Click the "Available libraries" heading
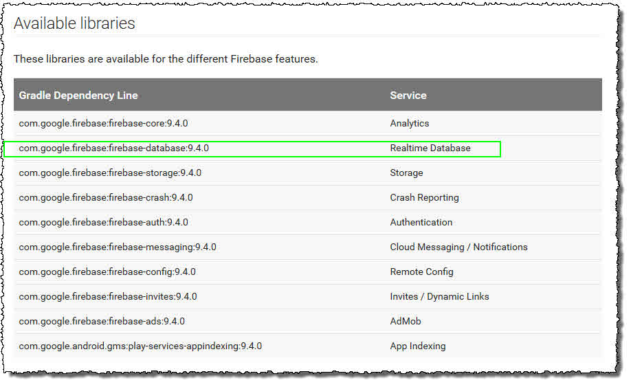 point(74,23)
